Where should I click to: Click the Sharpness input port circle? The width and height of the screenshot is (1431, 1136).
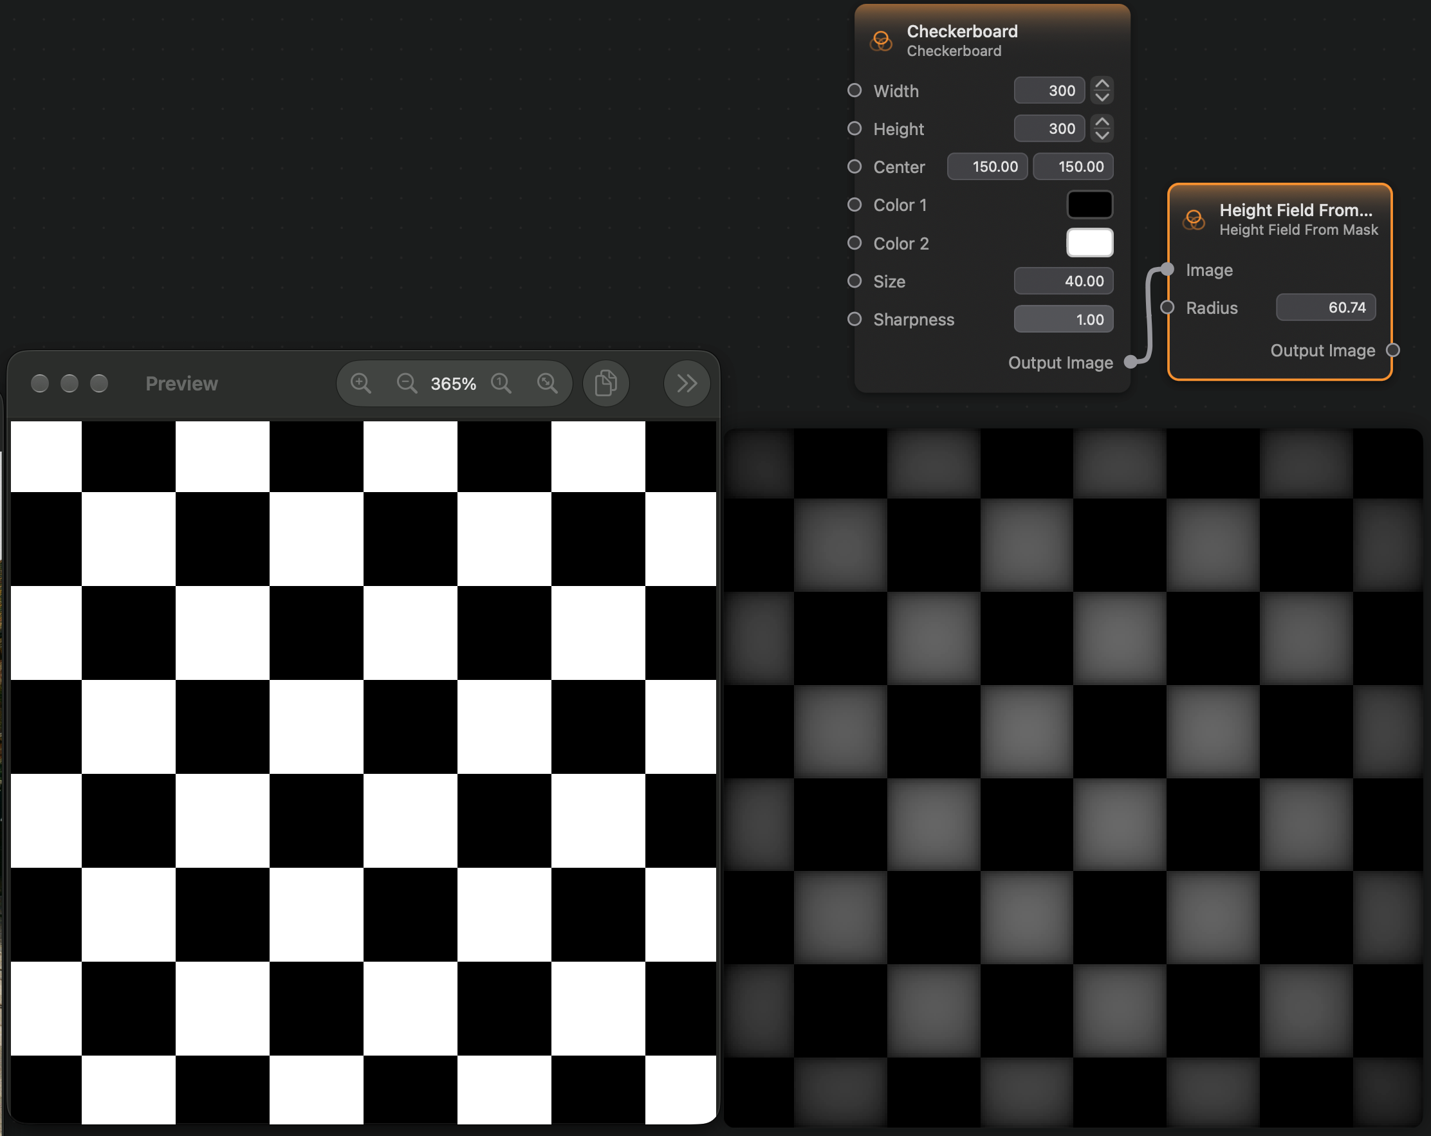(854, 319)
